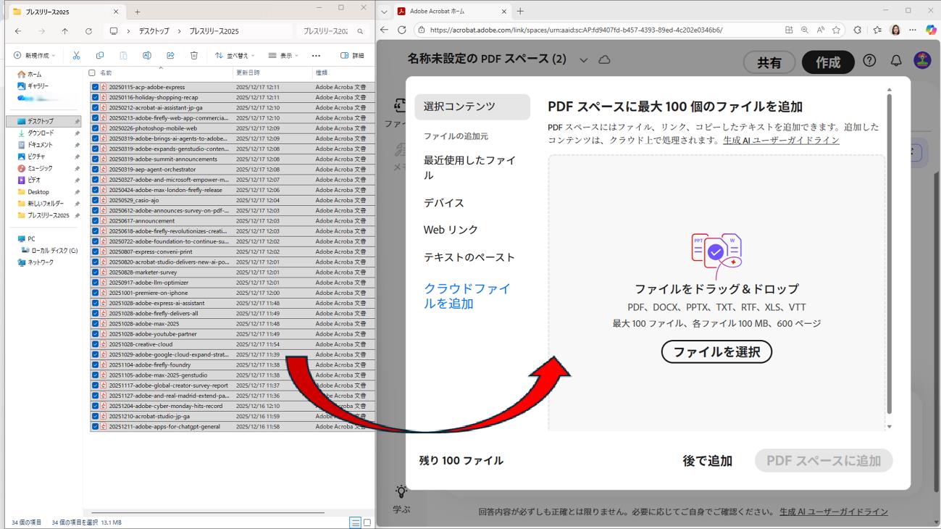Click the Share icon in Explorer toolbar
This screenshot has width=941, height=529.
tap(170, 55)
